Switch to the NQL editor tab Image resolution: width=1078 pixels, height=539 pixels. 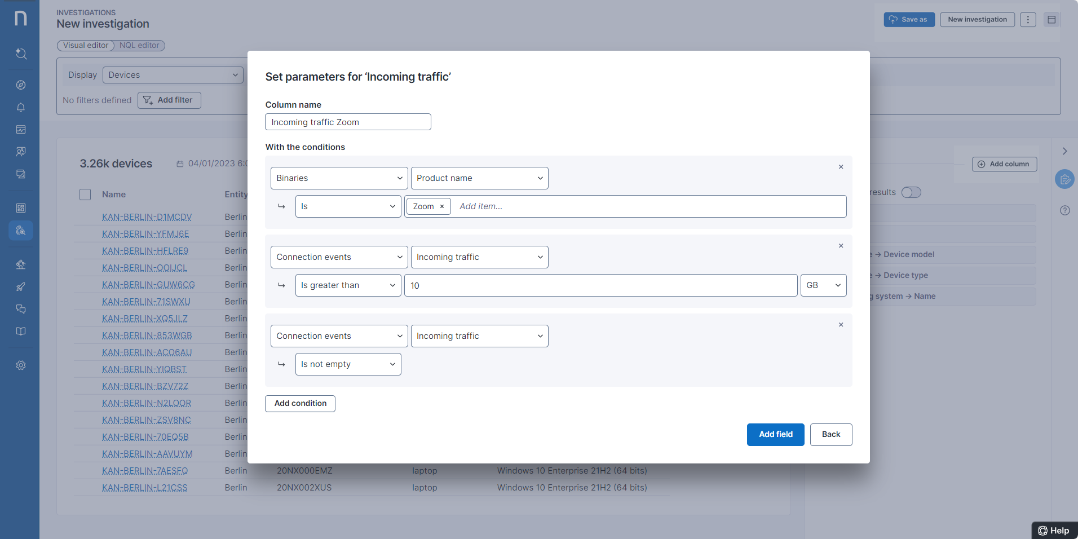(x=139, y=45)
